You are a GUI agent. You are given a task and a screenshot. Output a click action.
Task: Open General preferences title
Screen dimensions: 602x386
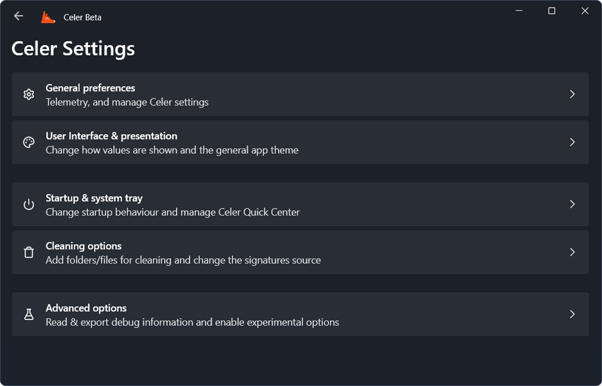(x=90, y=88)
